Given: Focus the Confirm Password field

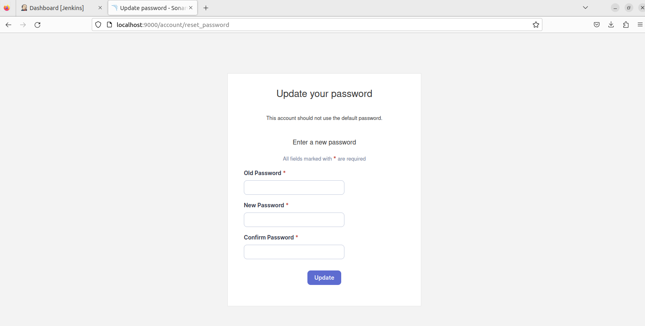Looking at the screenshot, I should click(x=294, y=252).
